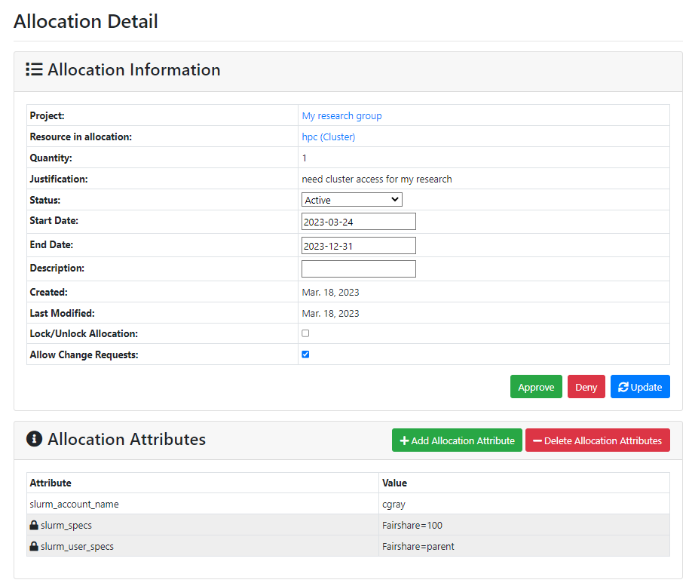The image size is (689, 586).
Task: Focus the Start Date input field
Action: [x=359, y=222]
